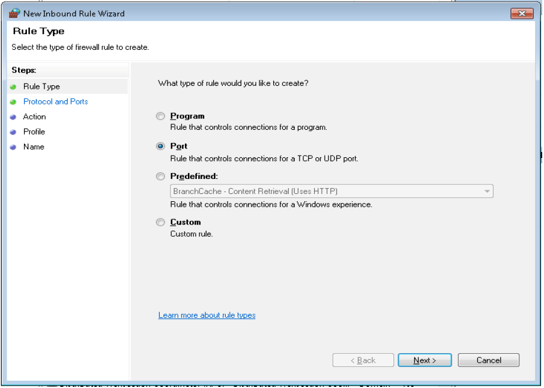Image resolution: width=544 pixels, height=388 pixels.
Task: Click the disabled Back button
Action: point(363,360)
